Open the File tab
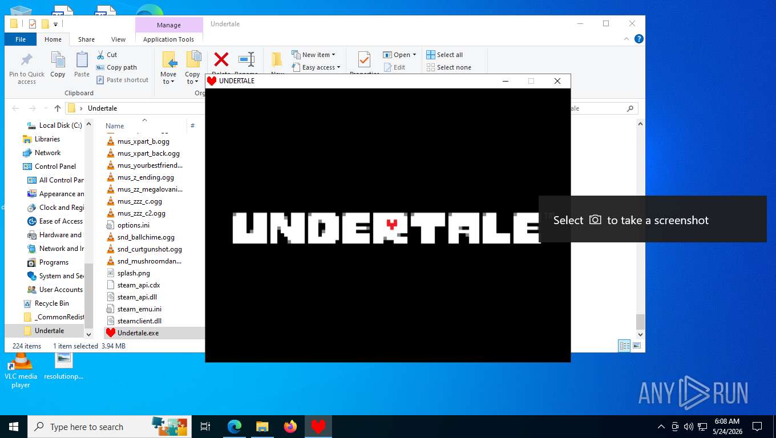Screen dimensions: 776x438 tap(21, 39)
